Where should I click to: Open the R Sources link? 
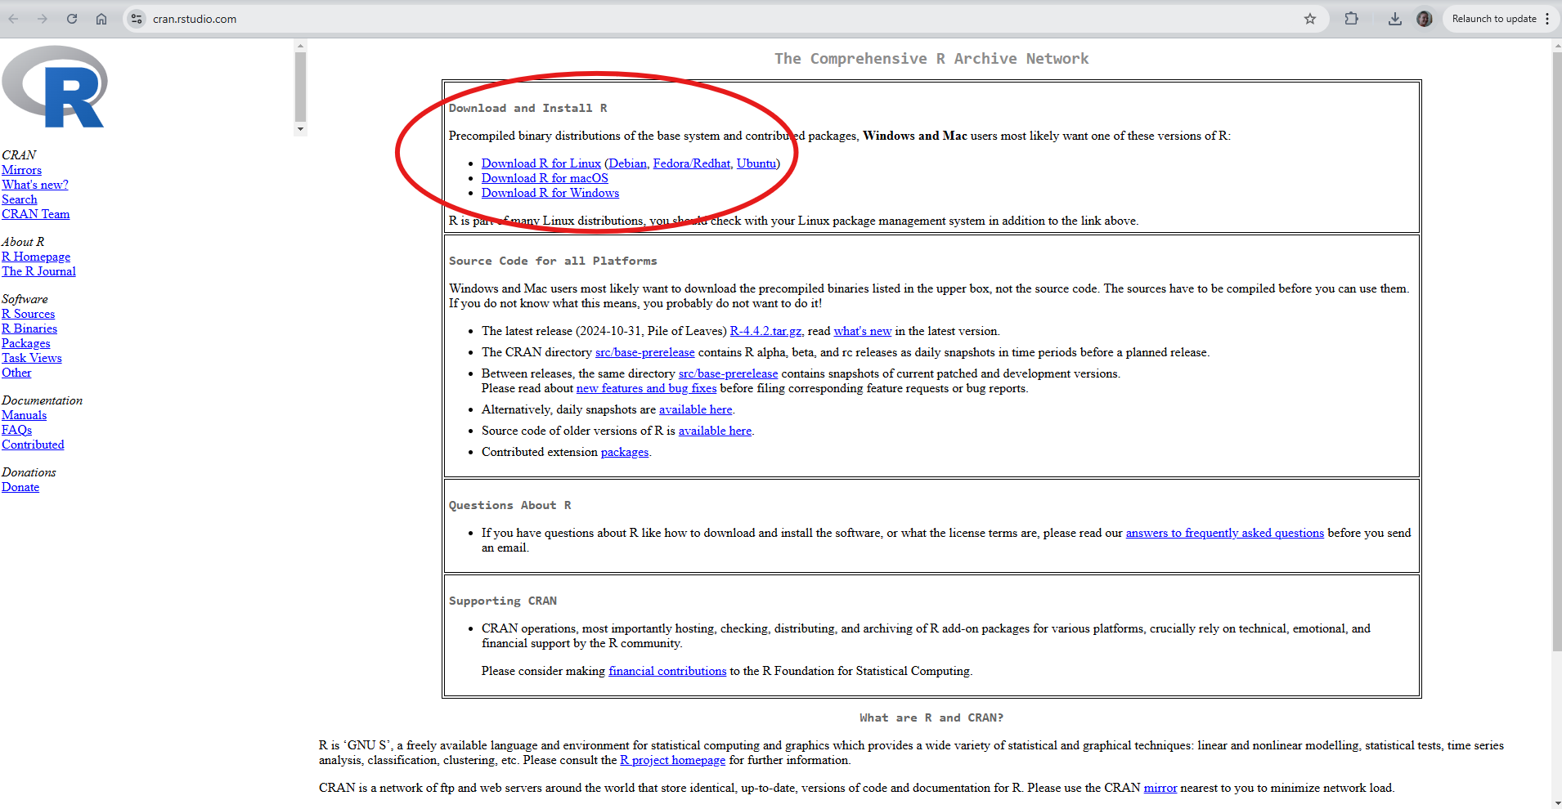tap(29, 314)
